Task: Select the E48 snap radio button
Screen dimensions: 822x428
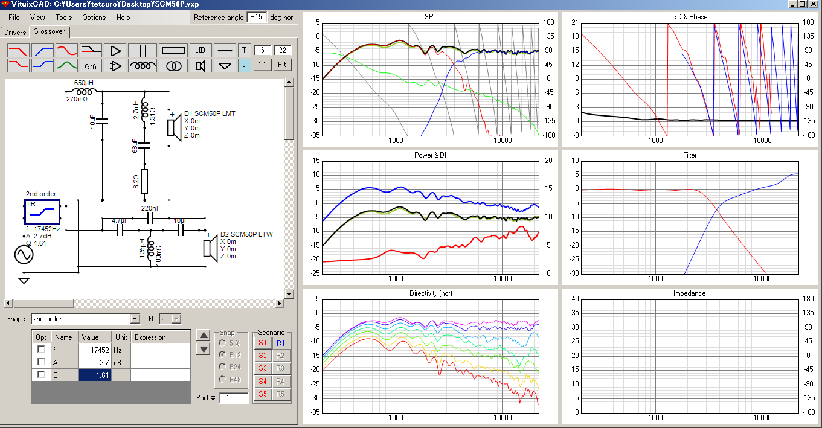Action: coord(222,379)
